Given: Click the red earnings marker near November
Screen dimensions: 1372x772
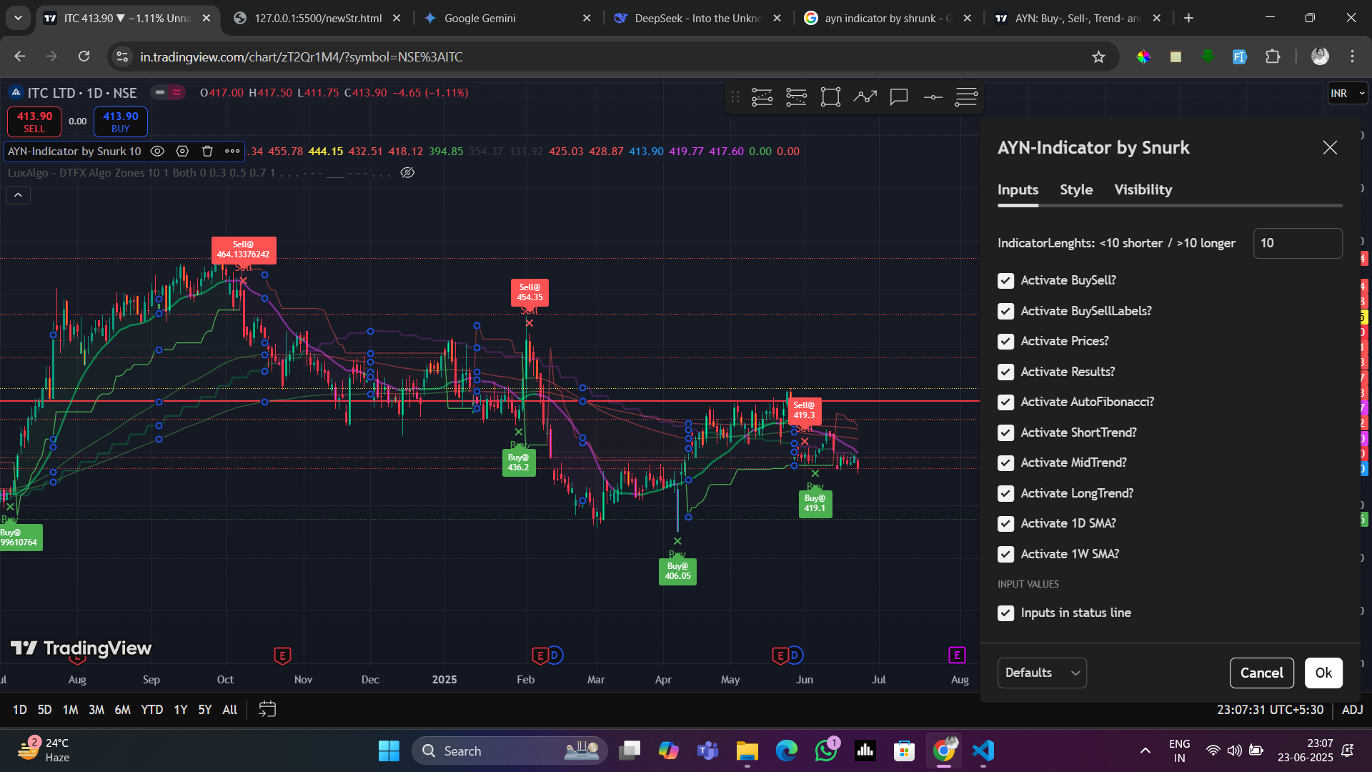Looking at the screenshot, I should tap(282, 655).
